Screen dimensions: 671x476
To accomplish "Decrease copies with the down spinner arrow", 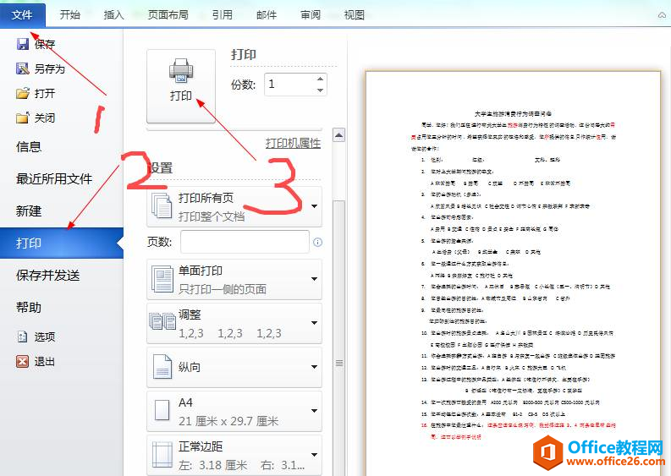I will coord(320,90).
